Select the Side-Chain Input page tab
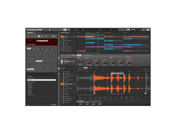Viewport: 176px width, 134px height. pyautogui.click(x=88, y=55)
